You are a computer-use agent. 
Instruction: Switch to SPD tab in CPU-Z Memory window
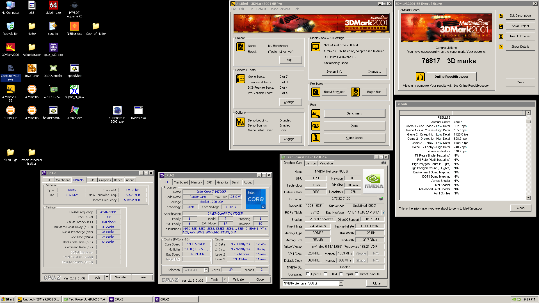[92, 180]
